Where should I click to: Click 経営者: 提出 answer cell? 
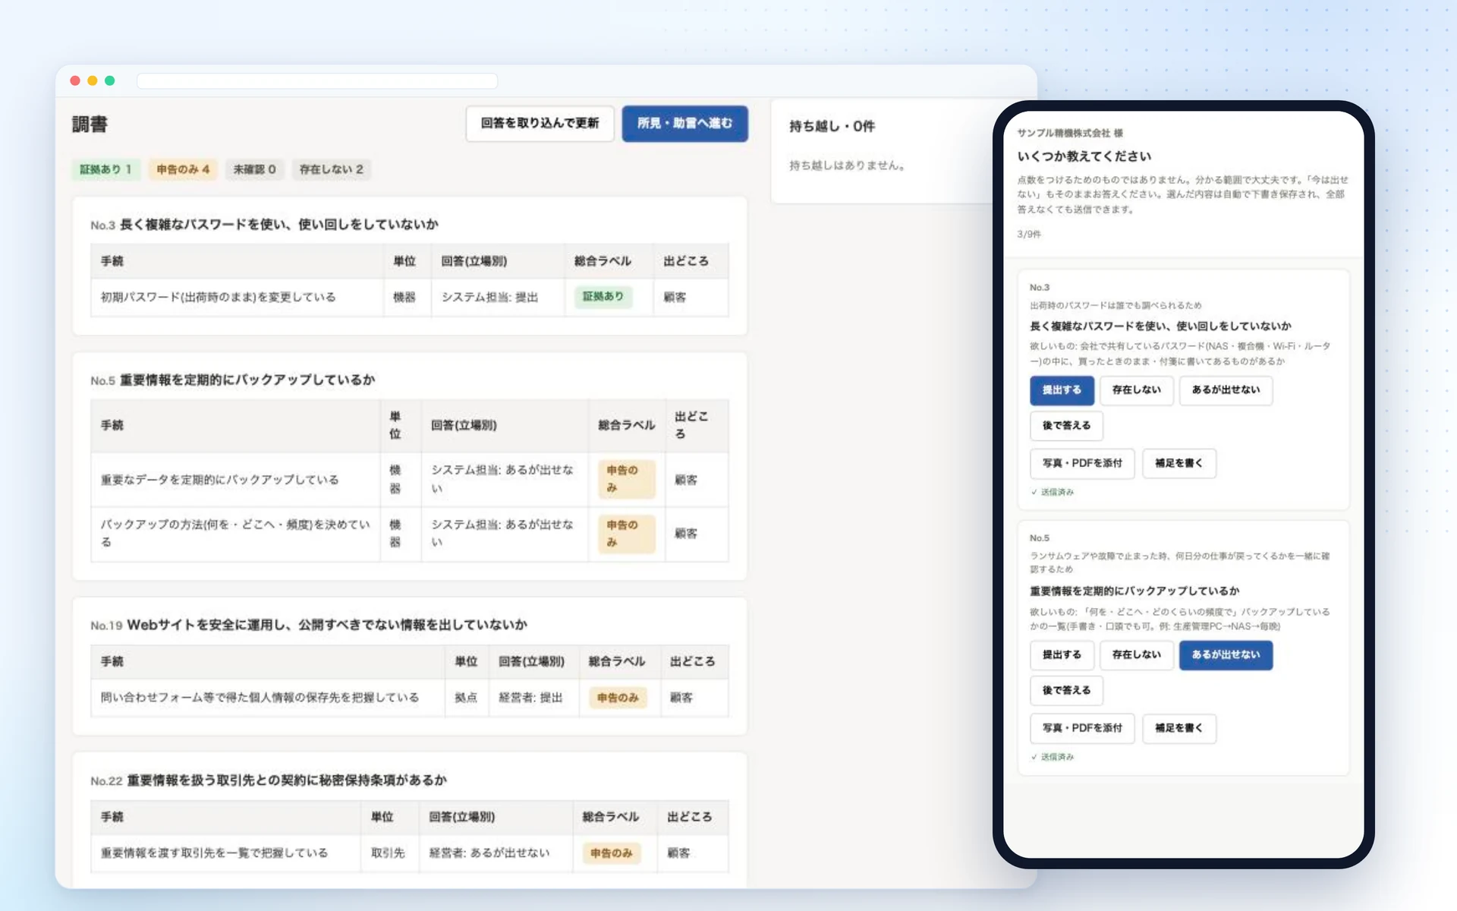click(x=534, y=698)
